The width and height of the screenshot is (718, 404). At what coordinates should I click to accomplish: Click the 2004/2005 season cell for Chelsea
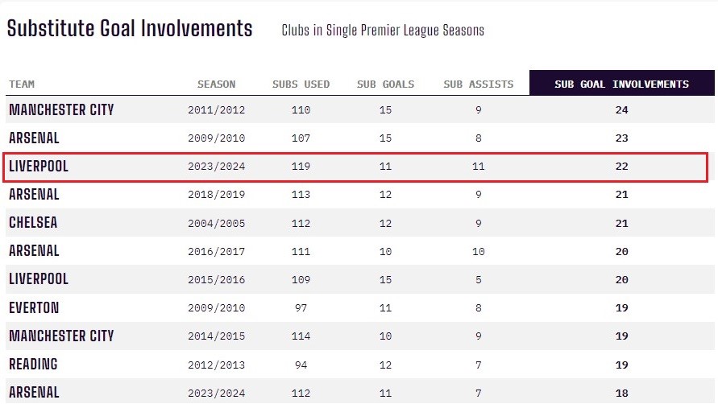click(x=216, y=223)
